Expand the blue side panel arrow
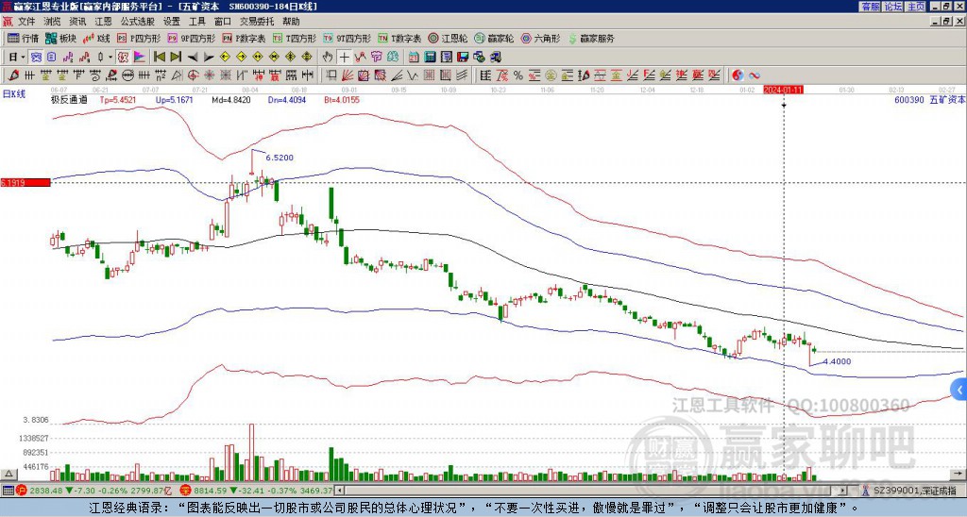Image resolution: width=967 pixels, height=517 pixels. (x=959, y=390)
